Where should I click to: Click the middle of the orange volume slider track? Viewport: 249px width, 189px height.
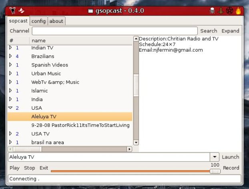point(131,171)
